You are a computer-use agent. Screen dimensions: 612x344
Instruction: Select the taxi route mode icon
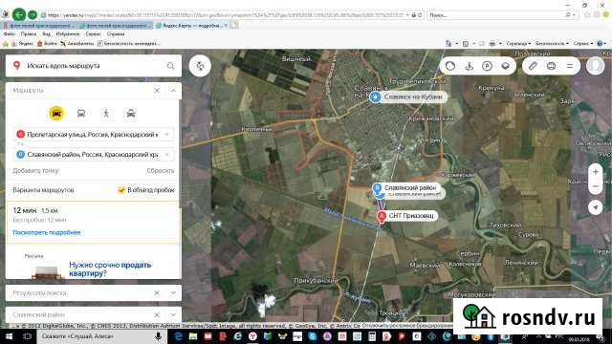coord(131,114)
